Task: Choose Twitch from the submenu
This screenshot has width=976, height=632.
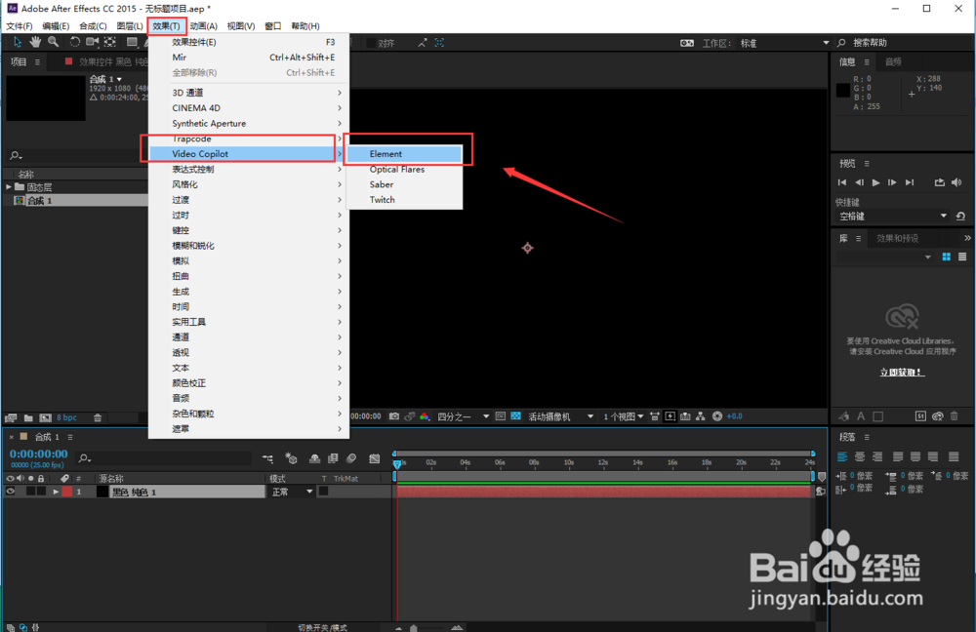Action: click(x=405, y=200)
